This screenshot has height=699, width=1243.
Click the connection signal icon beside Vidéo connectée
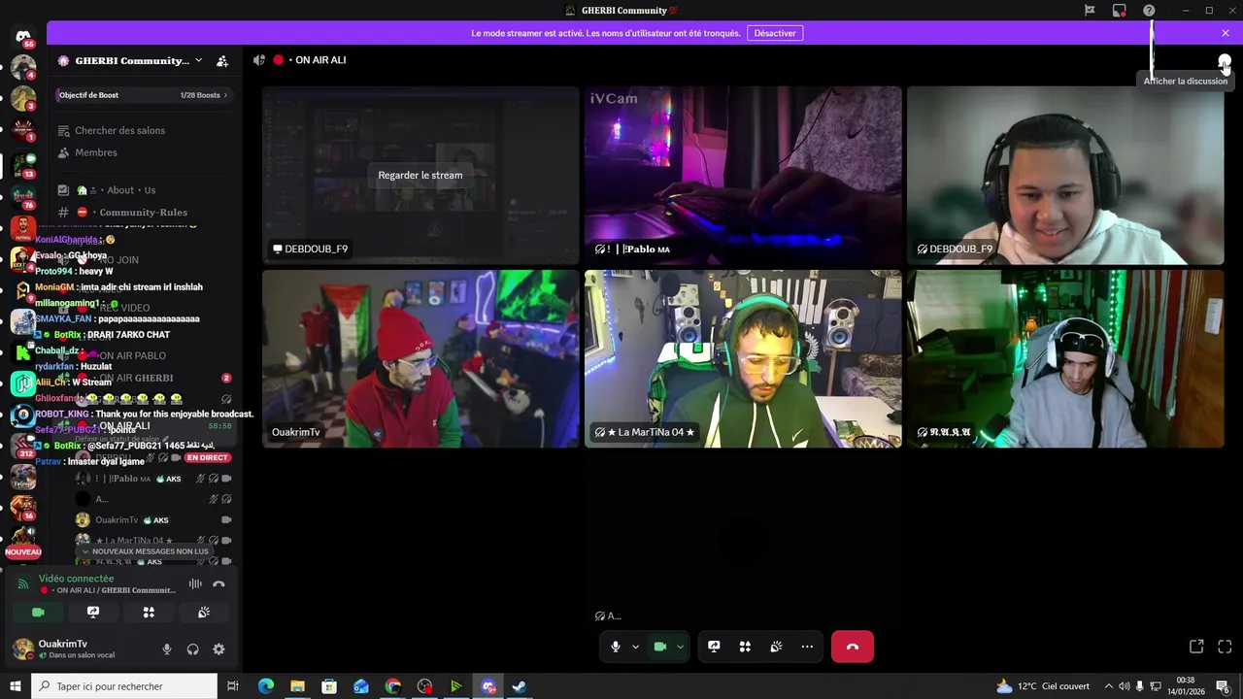click(x=23, y=584)
